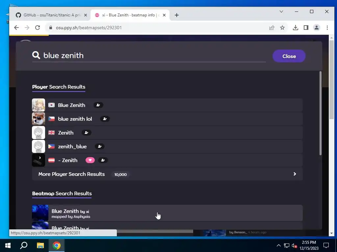Image resolution: width=337 pixels, height=252 pixels.
Task: Open the network tray icon
Action: [x=287, y=245]
